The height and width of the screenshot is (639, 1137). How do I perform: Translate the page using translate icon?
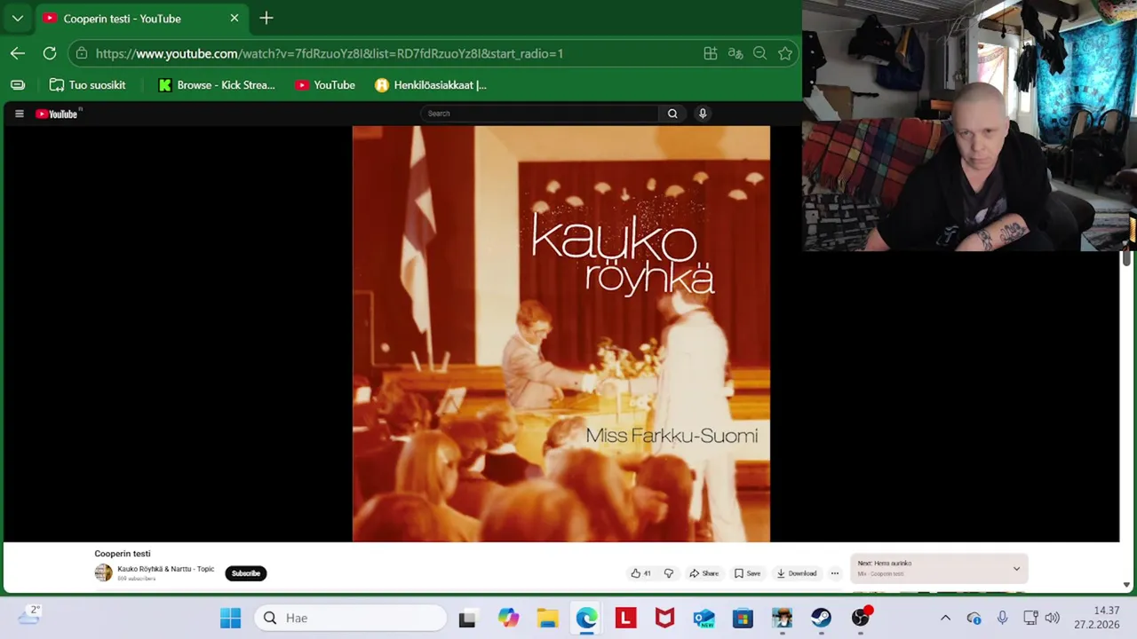click(735, 53)
